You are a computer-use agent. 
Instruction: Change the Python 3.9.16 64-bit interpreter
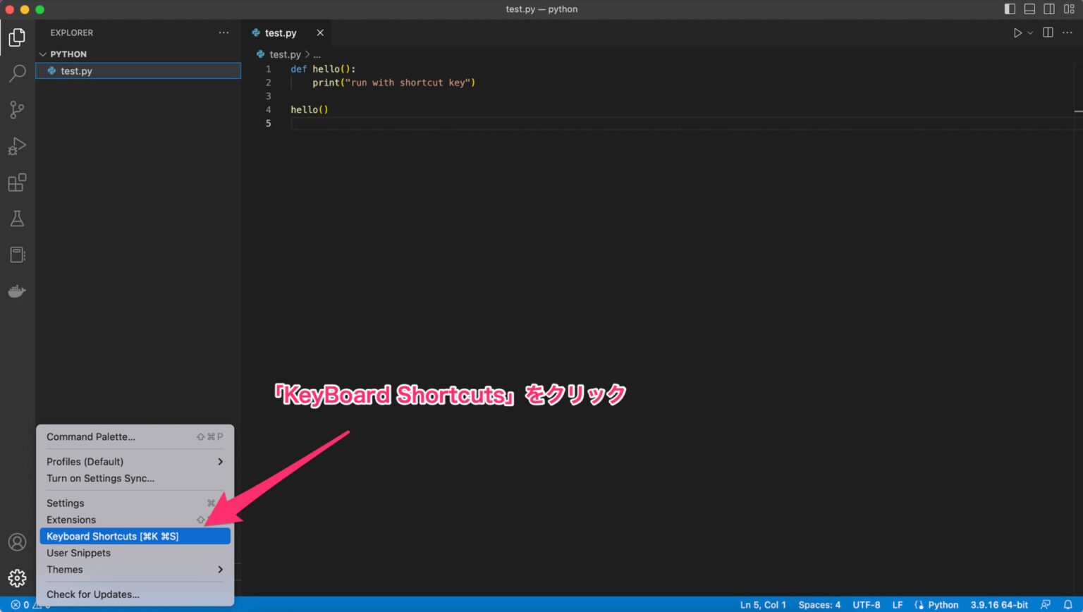[998, 604]
